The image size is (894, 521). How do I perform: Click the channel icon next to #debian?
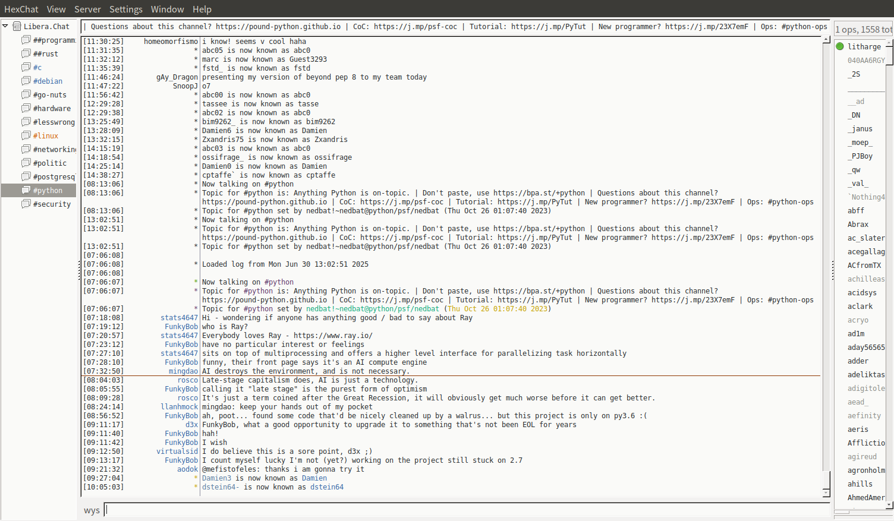[26, 81]
